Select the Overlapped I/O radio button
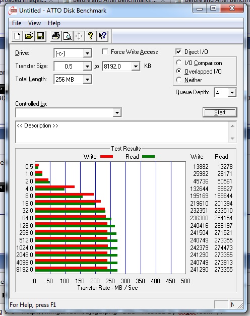The image size is (250, 316). point(178,71)
